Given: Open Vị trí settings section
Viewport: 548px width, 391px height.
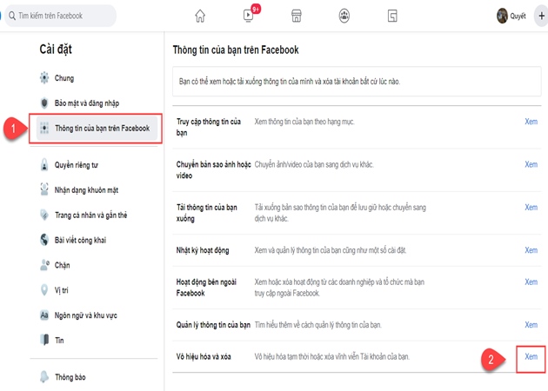Looking at the screenshot, I should [x=97, y=290].
